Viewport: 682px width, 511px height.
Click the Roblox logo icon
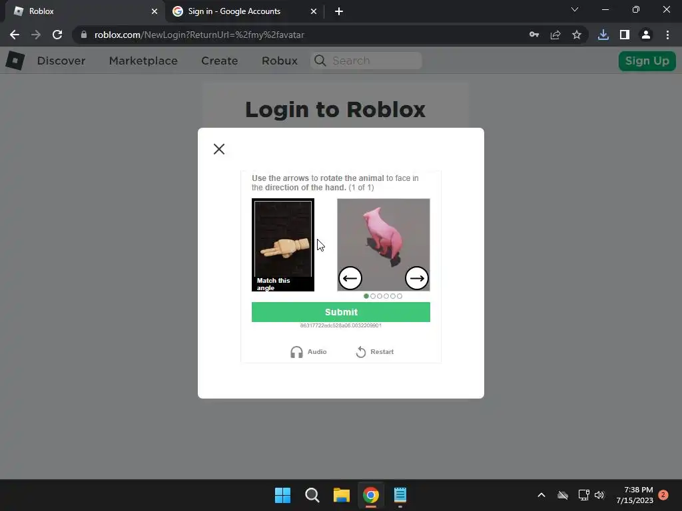[15, 61]
